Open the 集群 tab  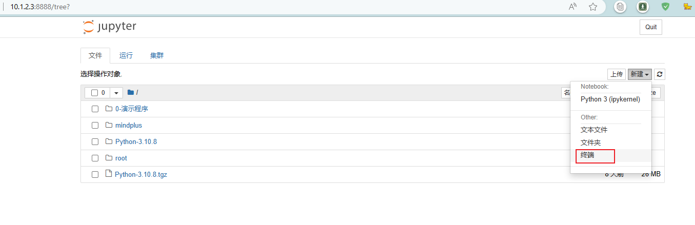click(x=157, y=55)
